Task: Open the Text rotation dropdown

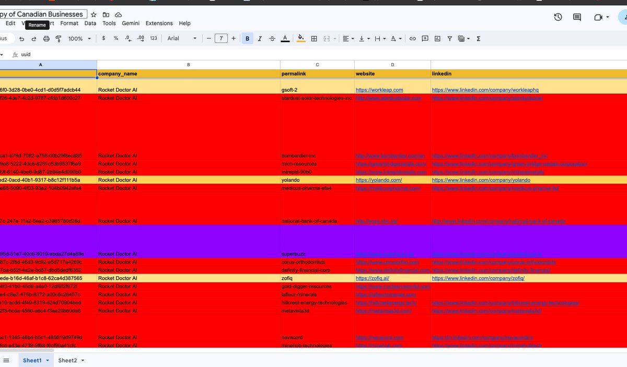Action: click(x=397, y=39)
